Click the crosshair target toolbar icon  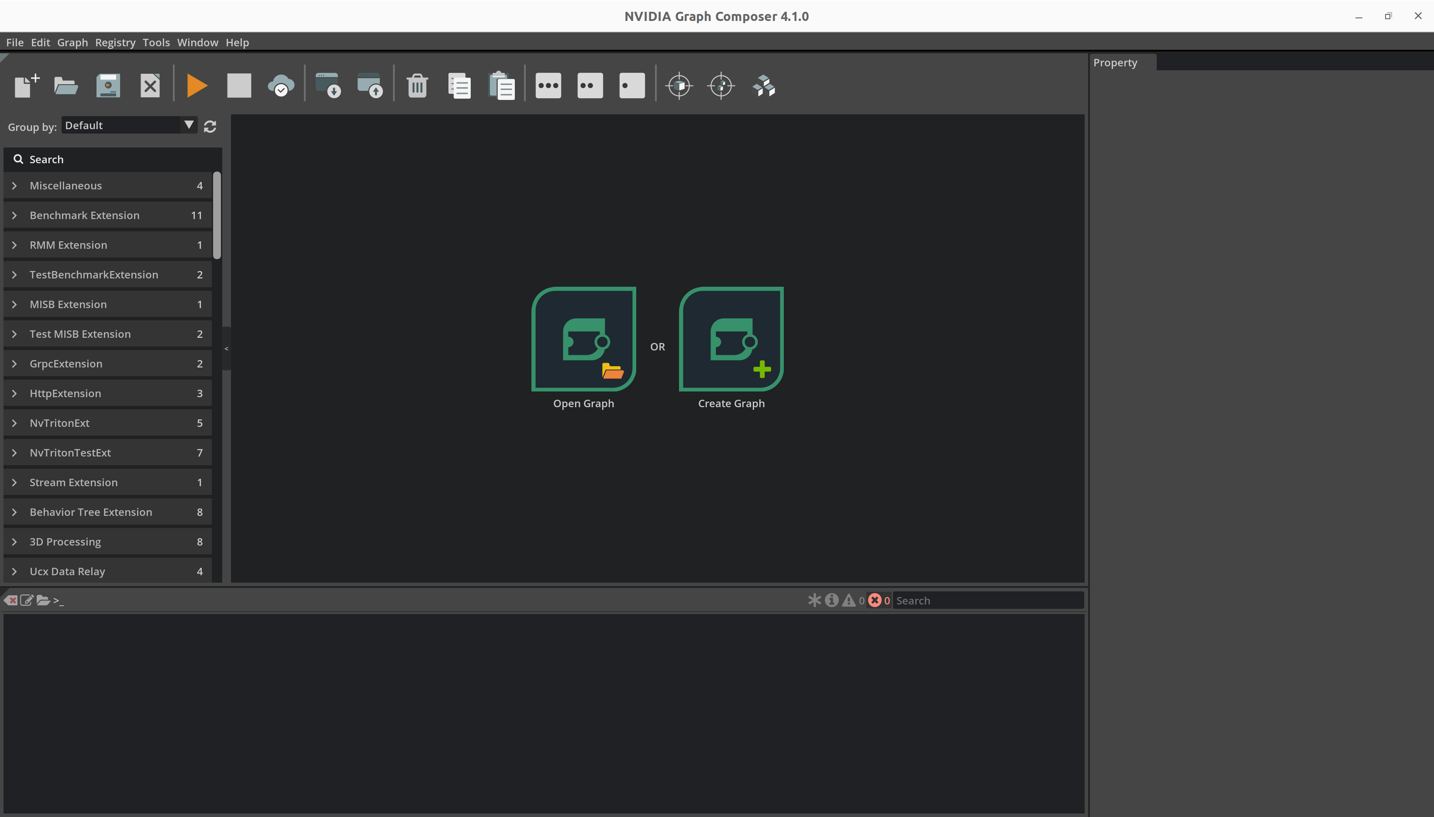[x=721, y=86]
